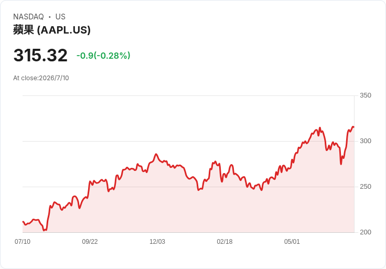Select the 09/22 date axis label
The image size is (386, 269).
pyautogui.click(x=90, y=242)
